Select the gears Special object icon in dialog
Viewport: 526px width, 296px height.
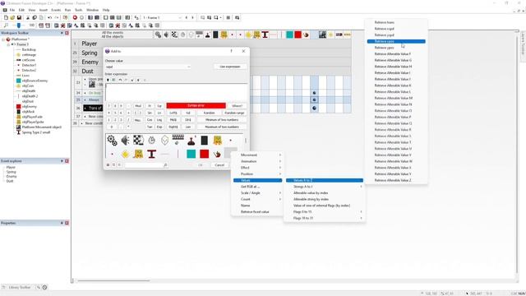pyautogui.click(x=112, y=141)
